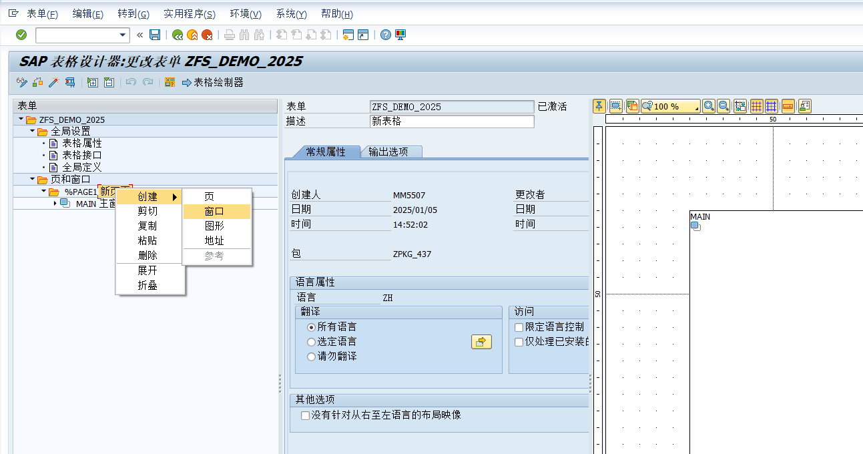This screenshot has height=454, width=863.
Task: Toggle the orange ruler icon
Action: [788, 106]
